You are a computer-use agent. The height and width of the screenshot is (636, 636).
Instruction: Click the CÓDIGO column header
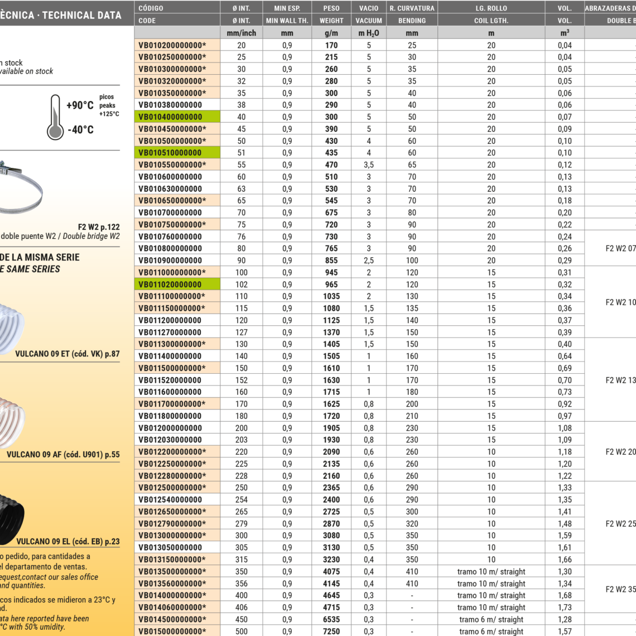[x=151, y=8]
